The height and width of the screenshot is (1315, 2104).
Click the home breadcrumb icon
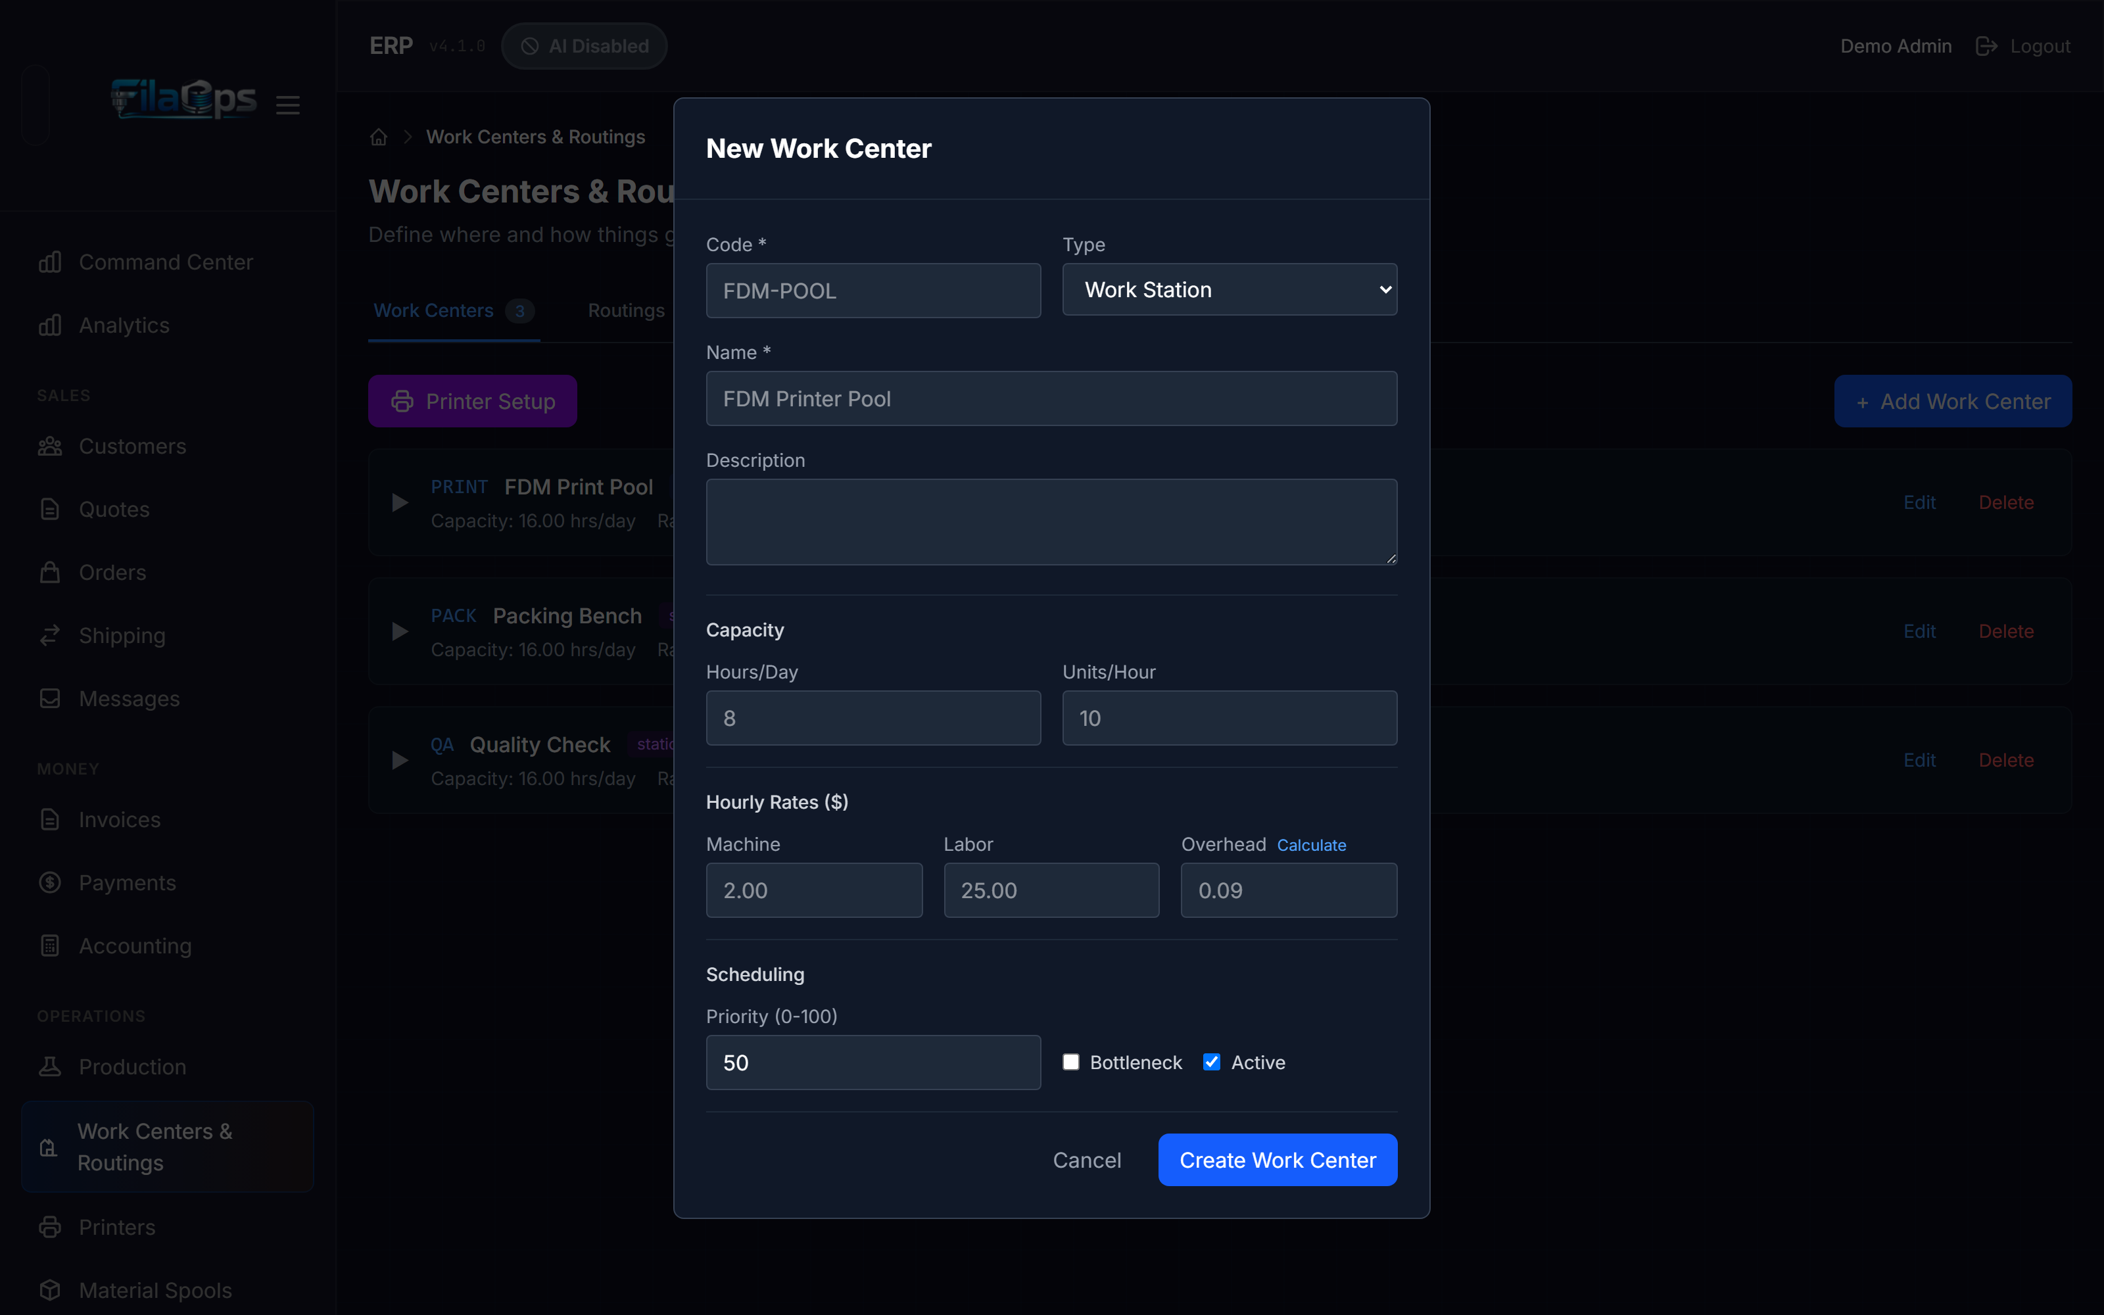pos(378,137)
